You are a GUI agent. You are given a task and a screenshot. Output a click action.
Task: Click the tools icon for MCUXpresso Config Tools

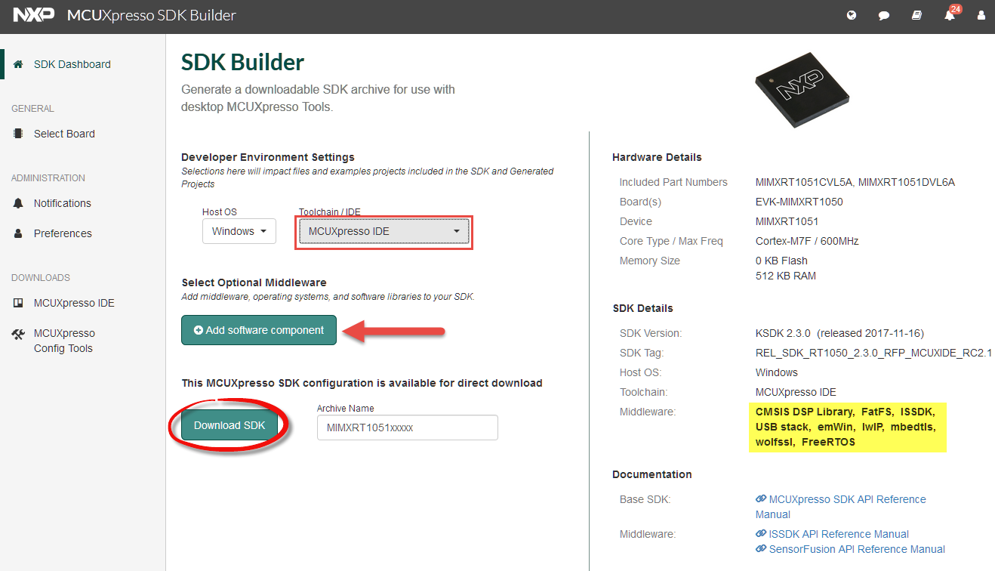(19, 334)
